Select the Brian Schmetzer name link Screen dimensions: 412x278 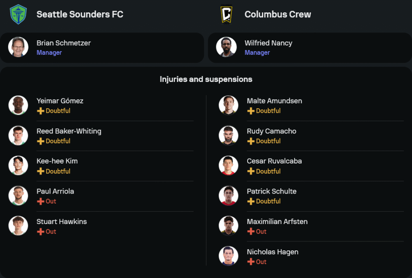point(63,43)
